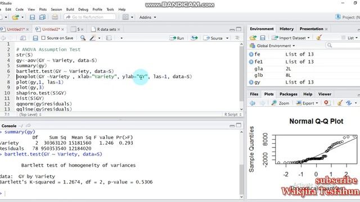360x202 pixels.
Task: Open the Tools menu
Action: (x=110, y=10)
